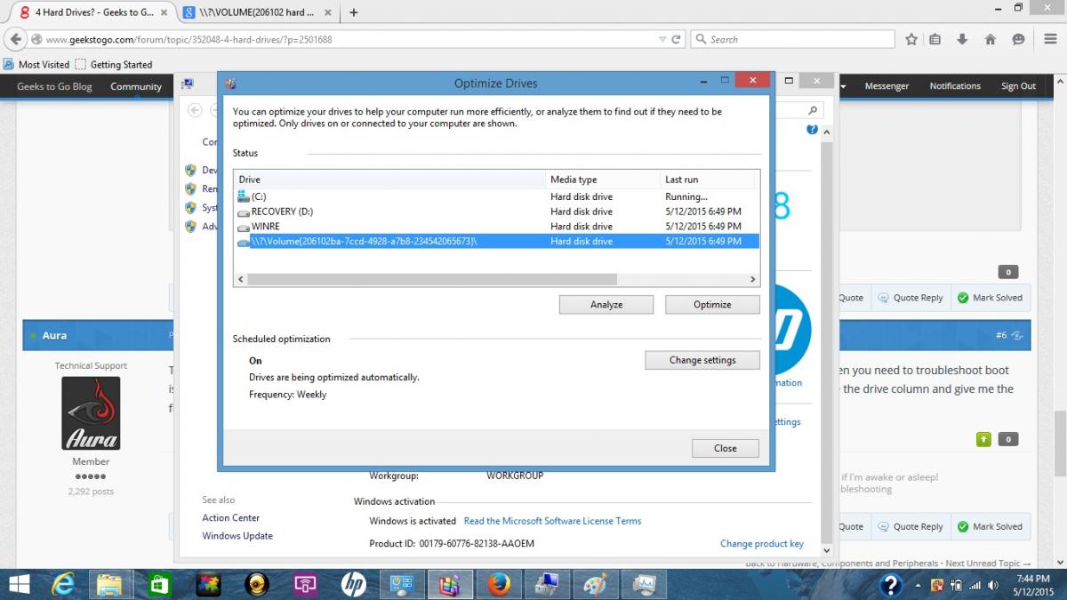This screenshot has height=600, width=1067.
Task: Open URL bar history dropdown arrow
Action: click(662, 39)
